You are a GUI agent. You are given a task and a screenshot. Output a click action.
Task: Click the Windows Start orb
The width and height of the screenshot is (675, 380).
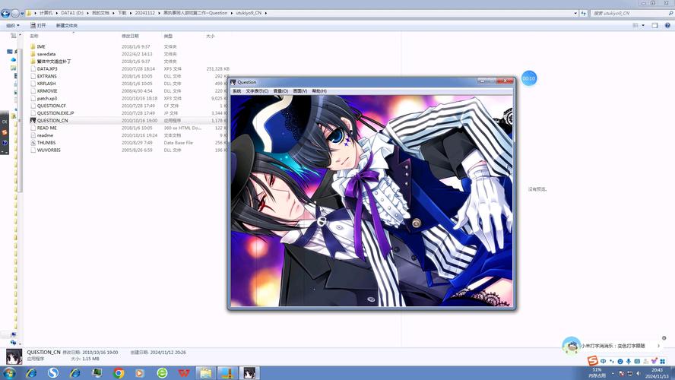pyautogui.click(x=9, y=372)
